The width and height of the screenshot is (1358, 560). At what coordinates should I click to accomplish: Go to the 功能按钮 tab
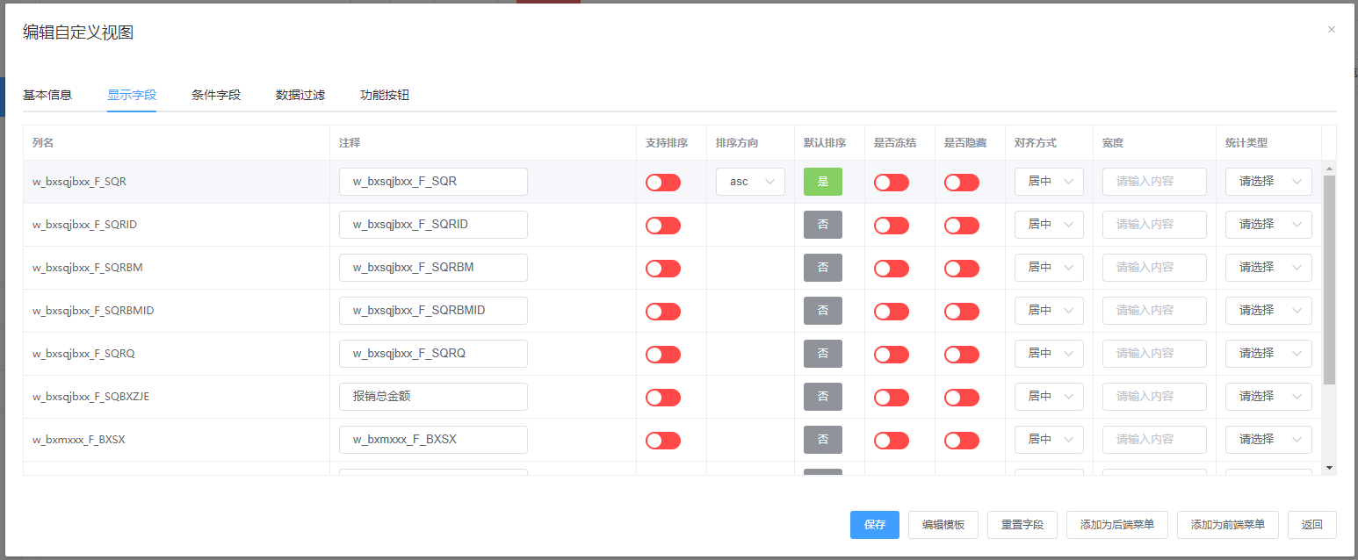[385, 95]
